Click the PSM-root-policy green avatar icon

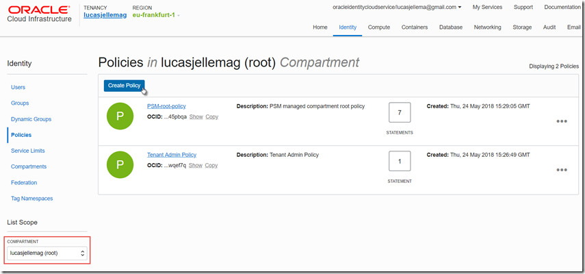click(x=120, y=116)
